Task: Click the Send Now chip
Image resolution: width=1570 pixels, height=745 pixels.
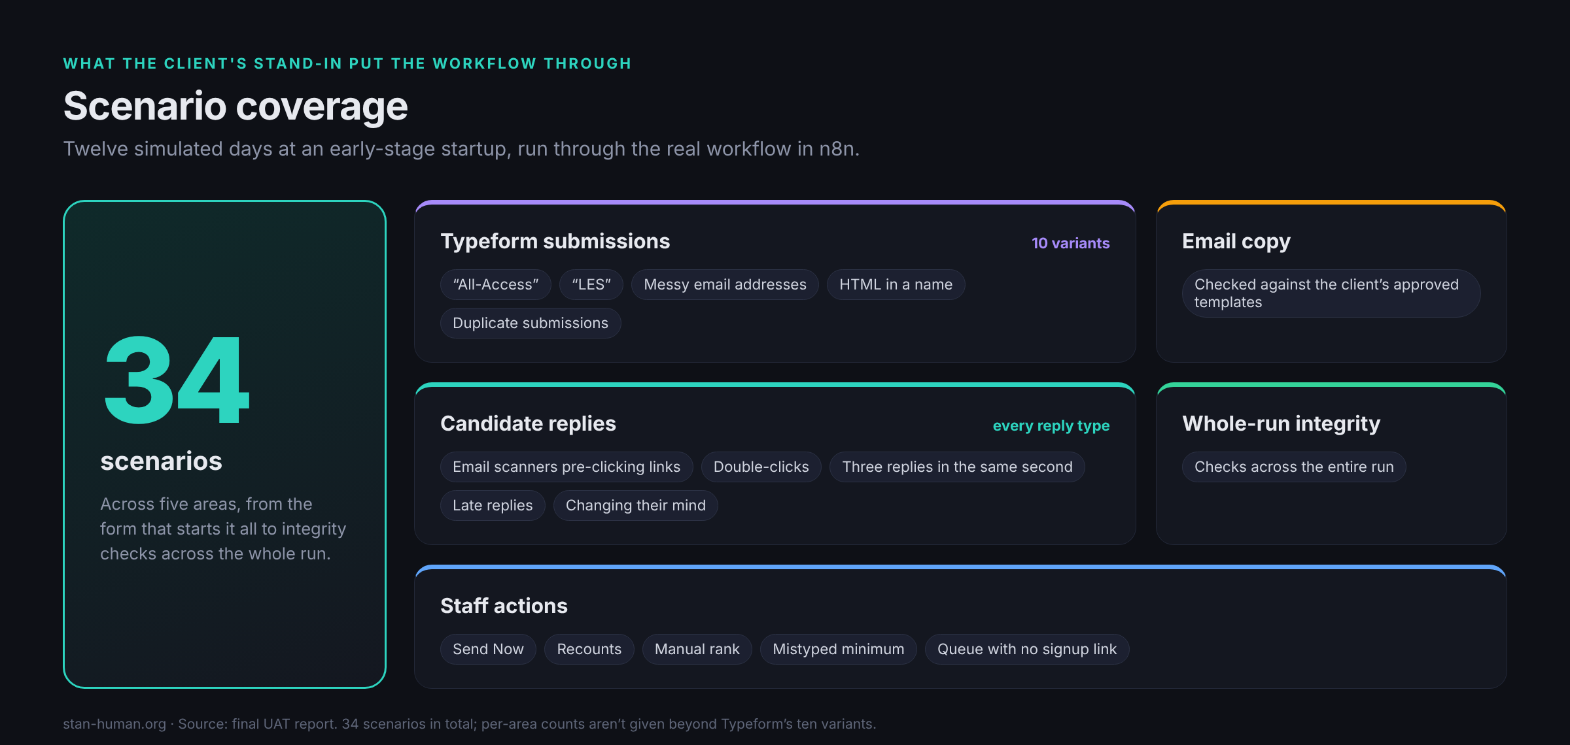Action: pos(488,649)
